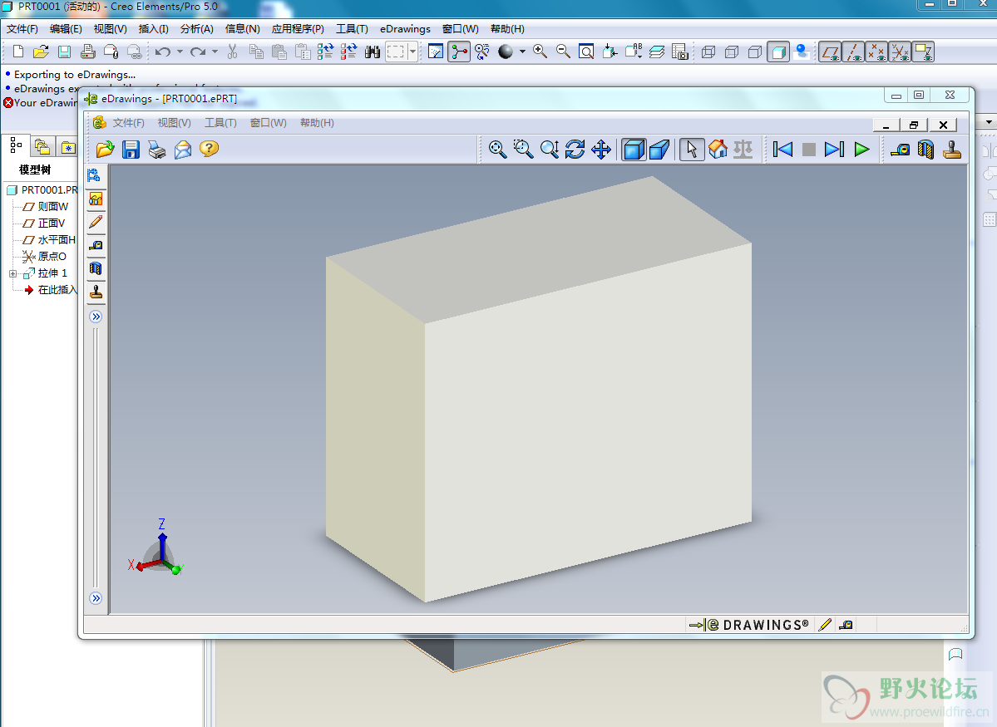The width and height of the screenshot is (997, 727).
Task: Open eDrawings 文件(F) menu
Action: [128, 123]
